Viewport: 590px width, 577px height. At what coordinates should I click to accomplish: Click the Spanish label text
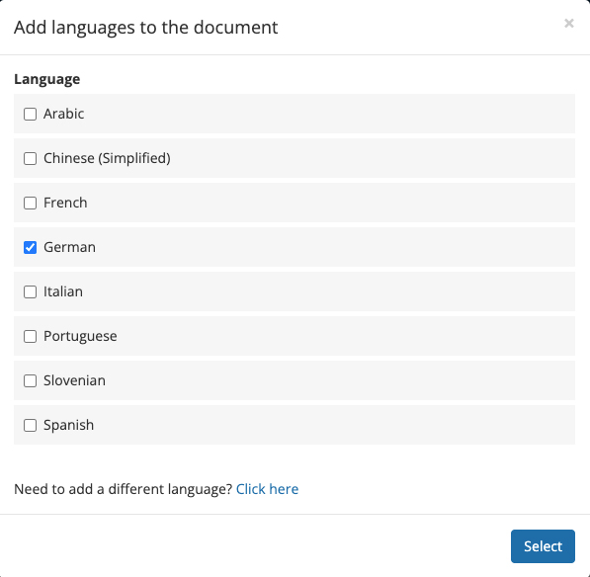click(x=68, y=426)
